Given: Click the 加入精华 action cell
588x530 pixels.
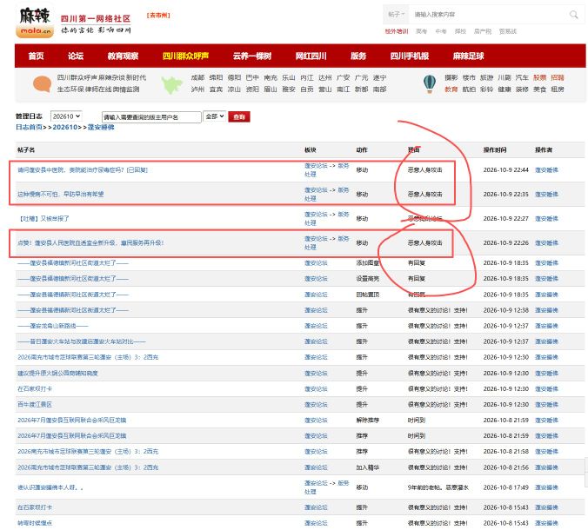Looking at the screenshot, I should [367, 467].
